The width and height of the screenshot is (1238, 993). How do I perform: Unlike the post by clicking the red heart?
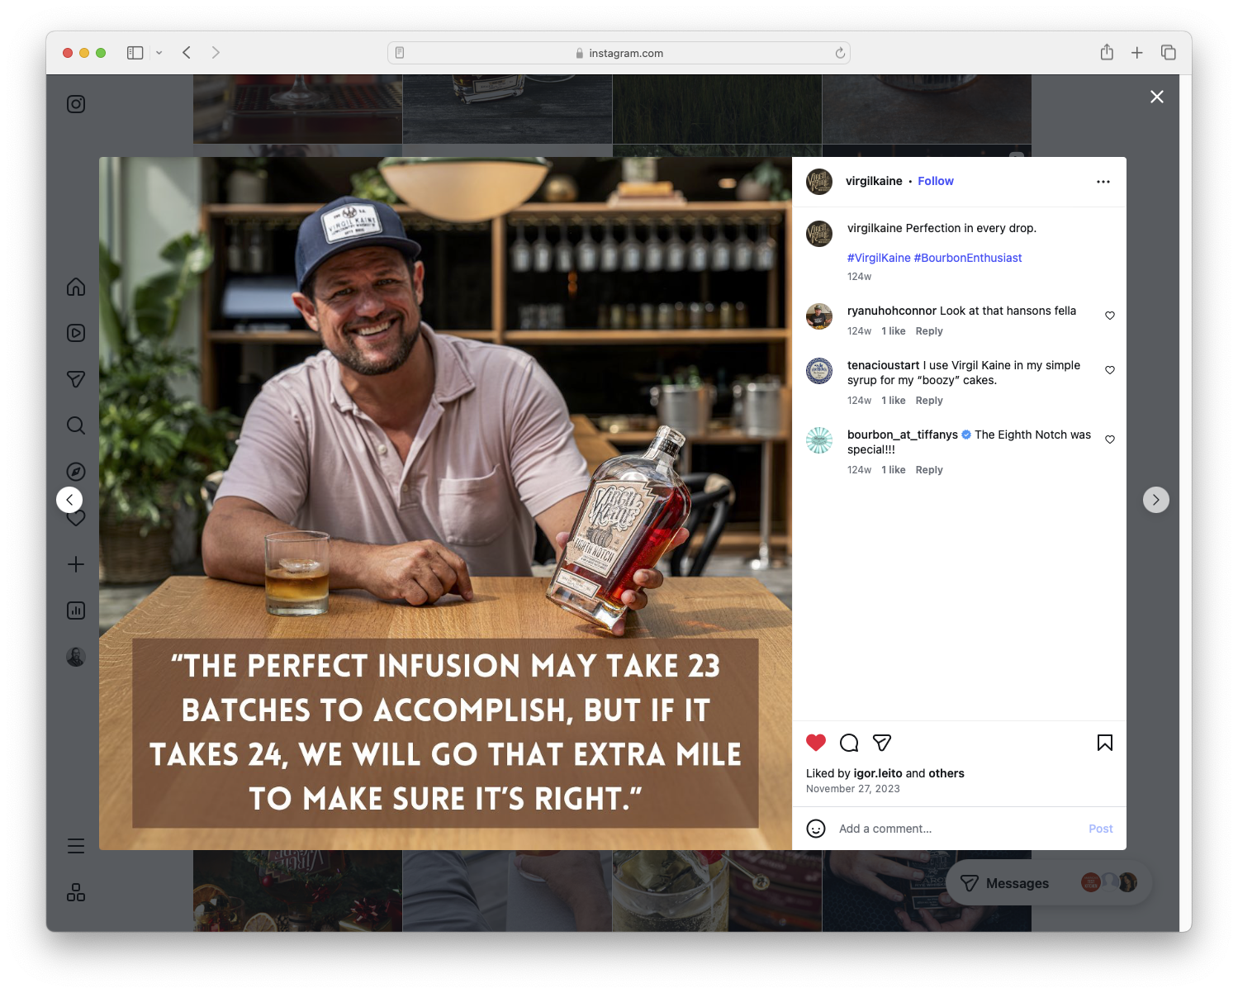coord(816,743)
